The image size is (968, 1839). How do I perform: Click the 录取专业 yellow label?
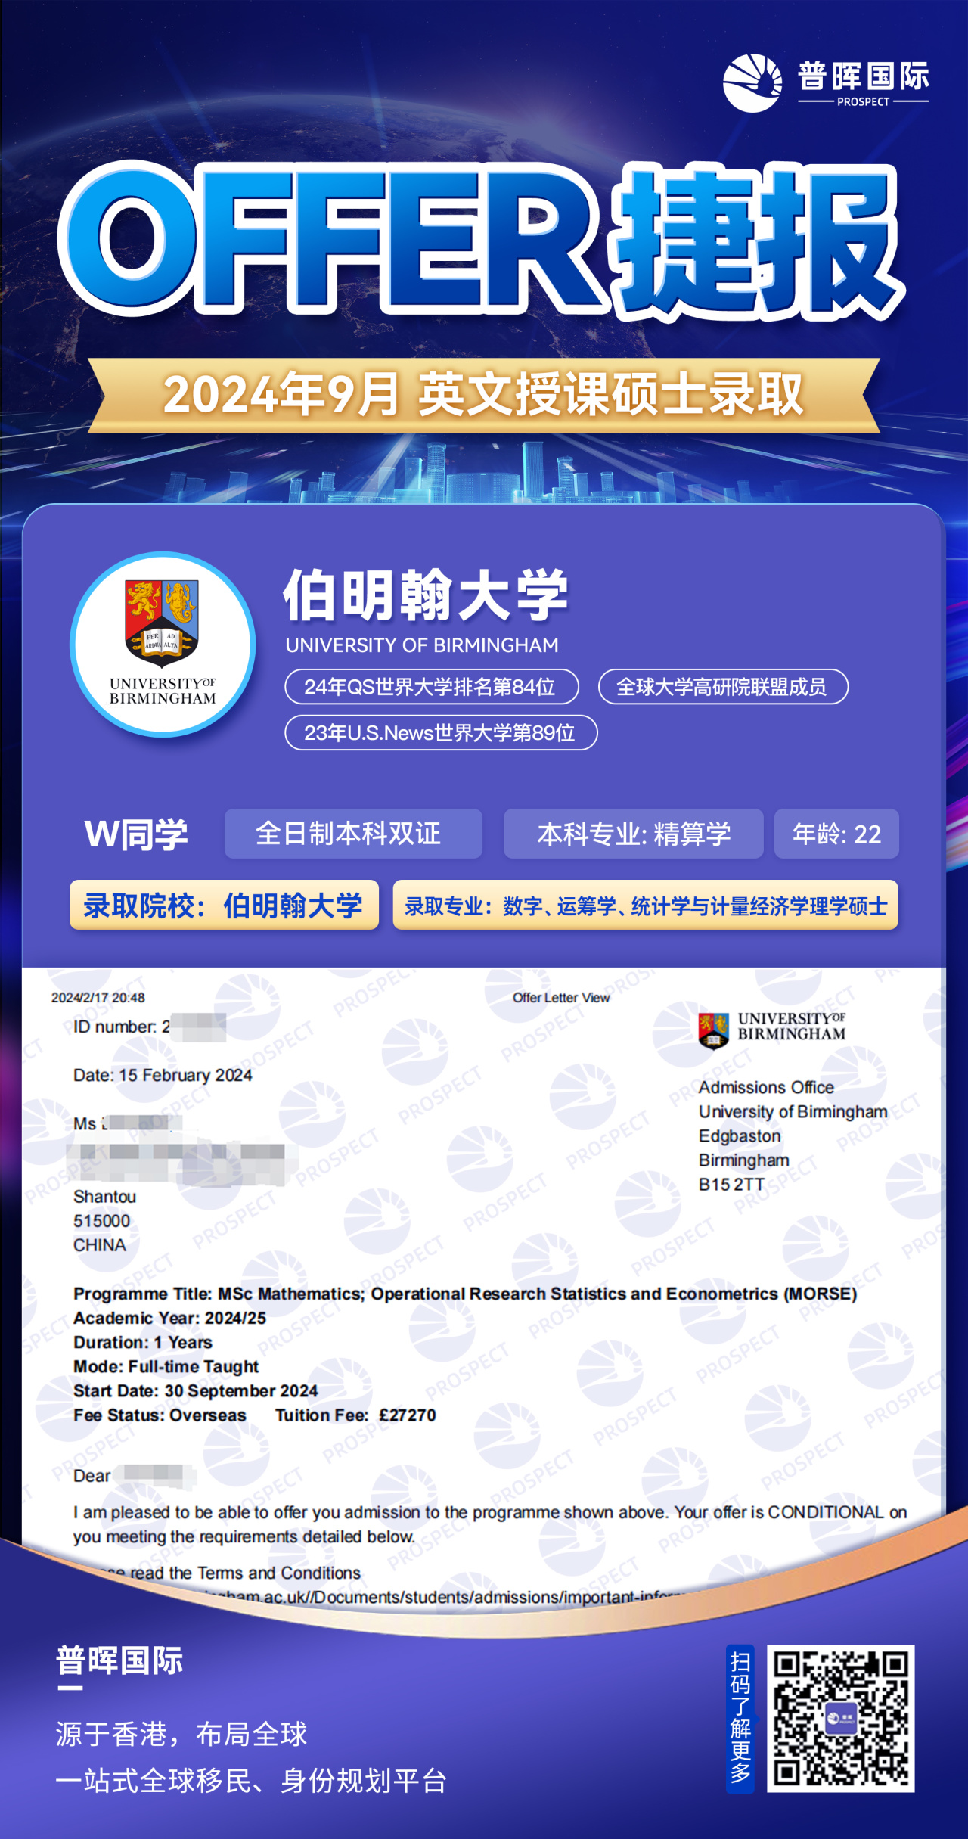645,905
